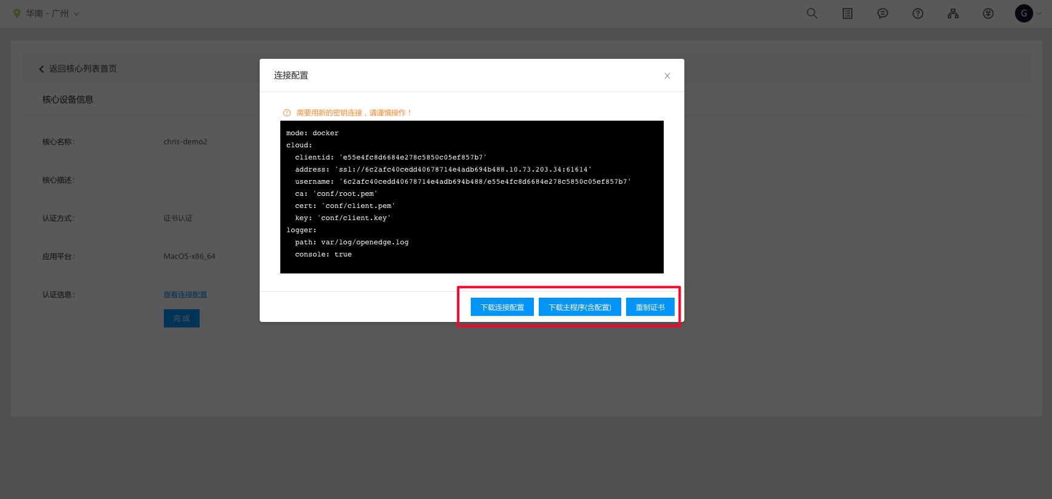This screenshot has height=499, width=1052.
Task: Click inside the black config code block
Action: pyautogui.click(x=471, y=197)
